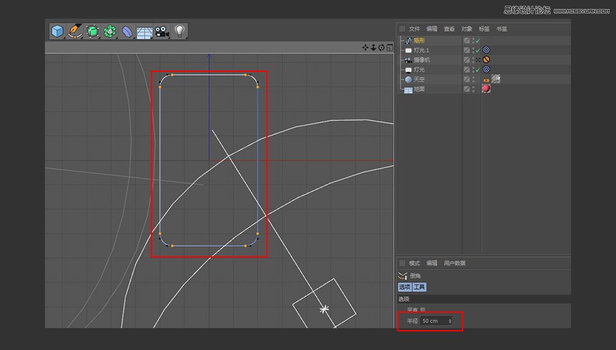Switch to the 工具 tab
This screenshot has width=616, height=350.
420,287
